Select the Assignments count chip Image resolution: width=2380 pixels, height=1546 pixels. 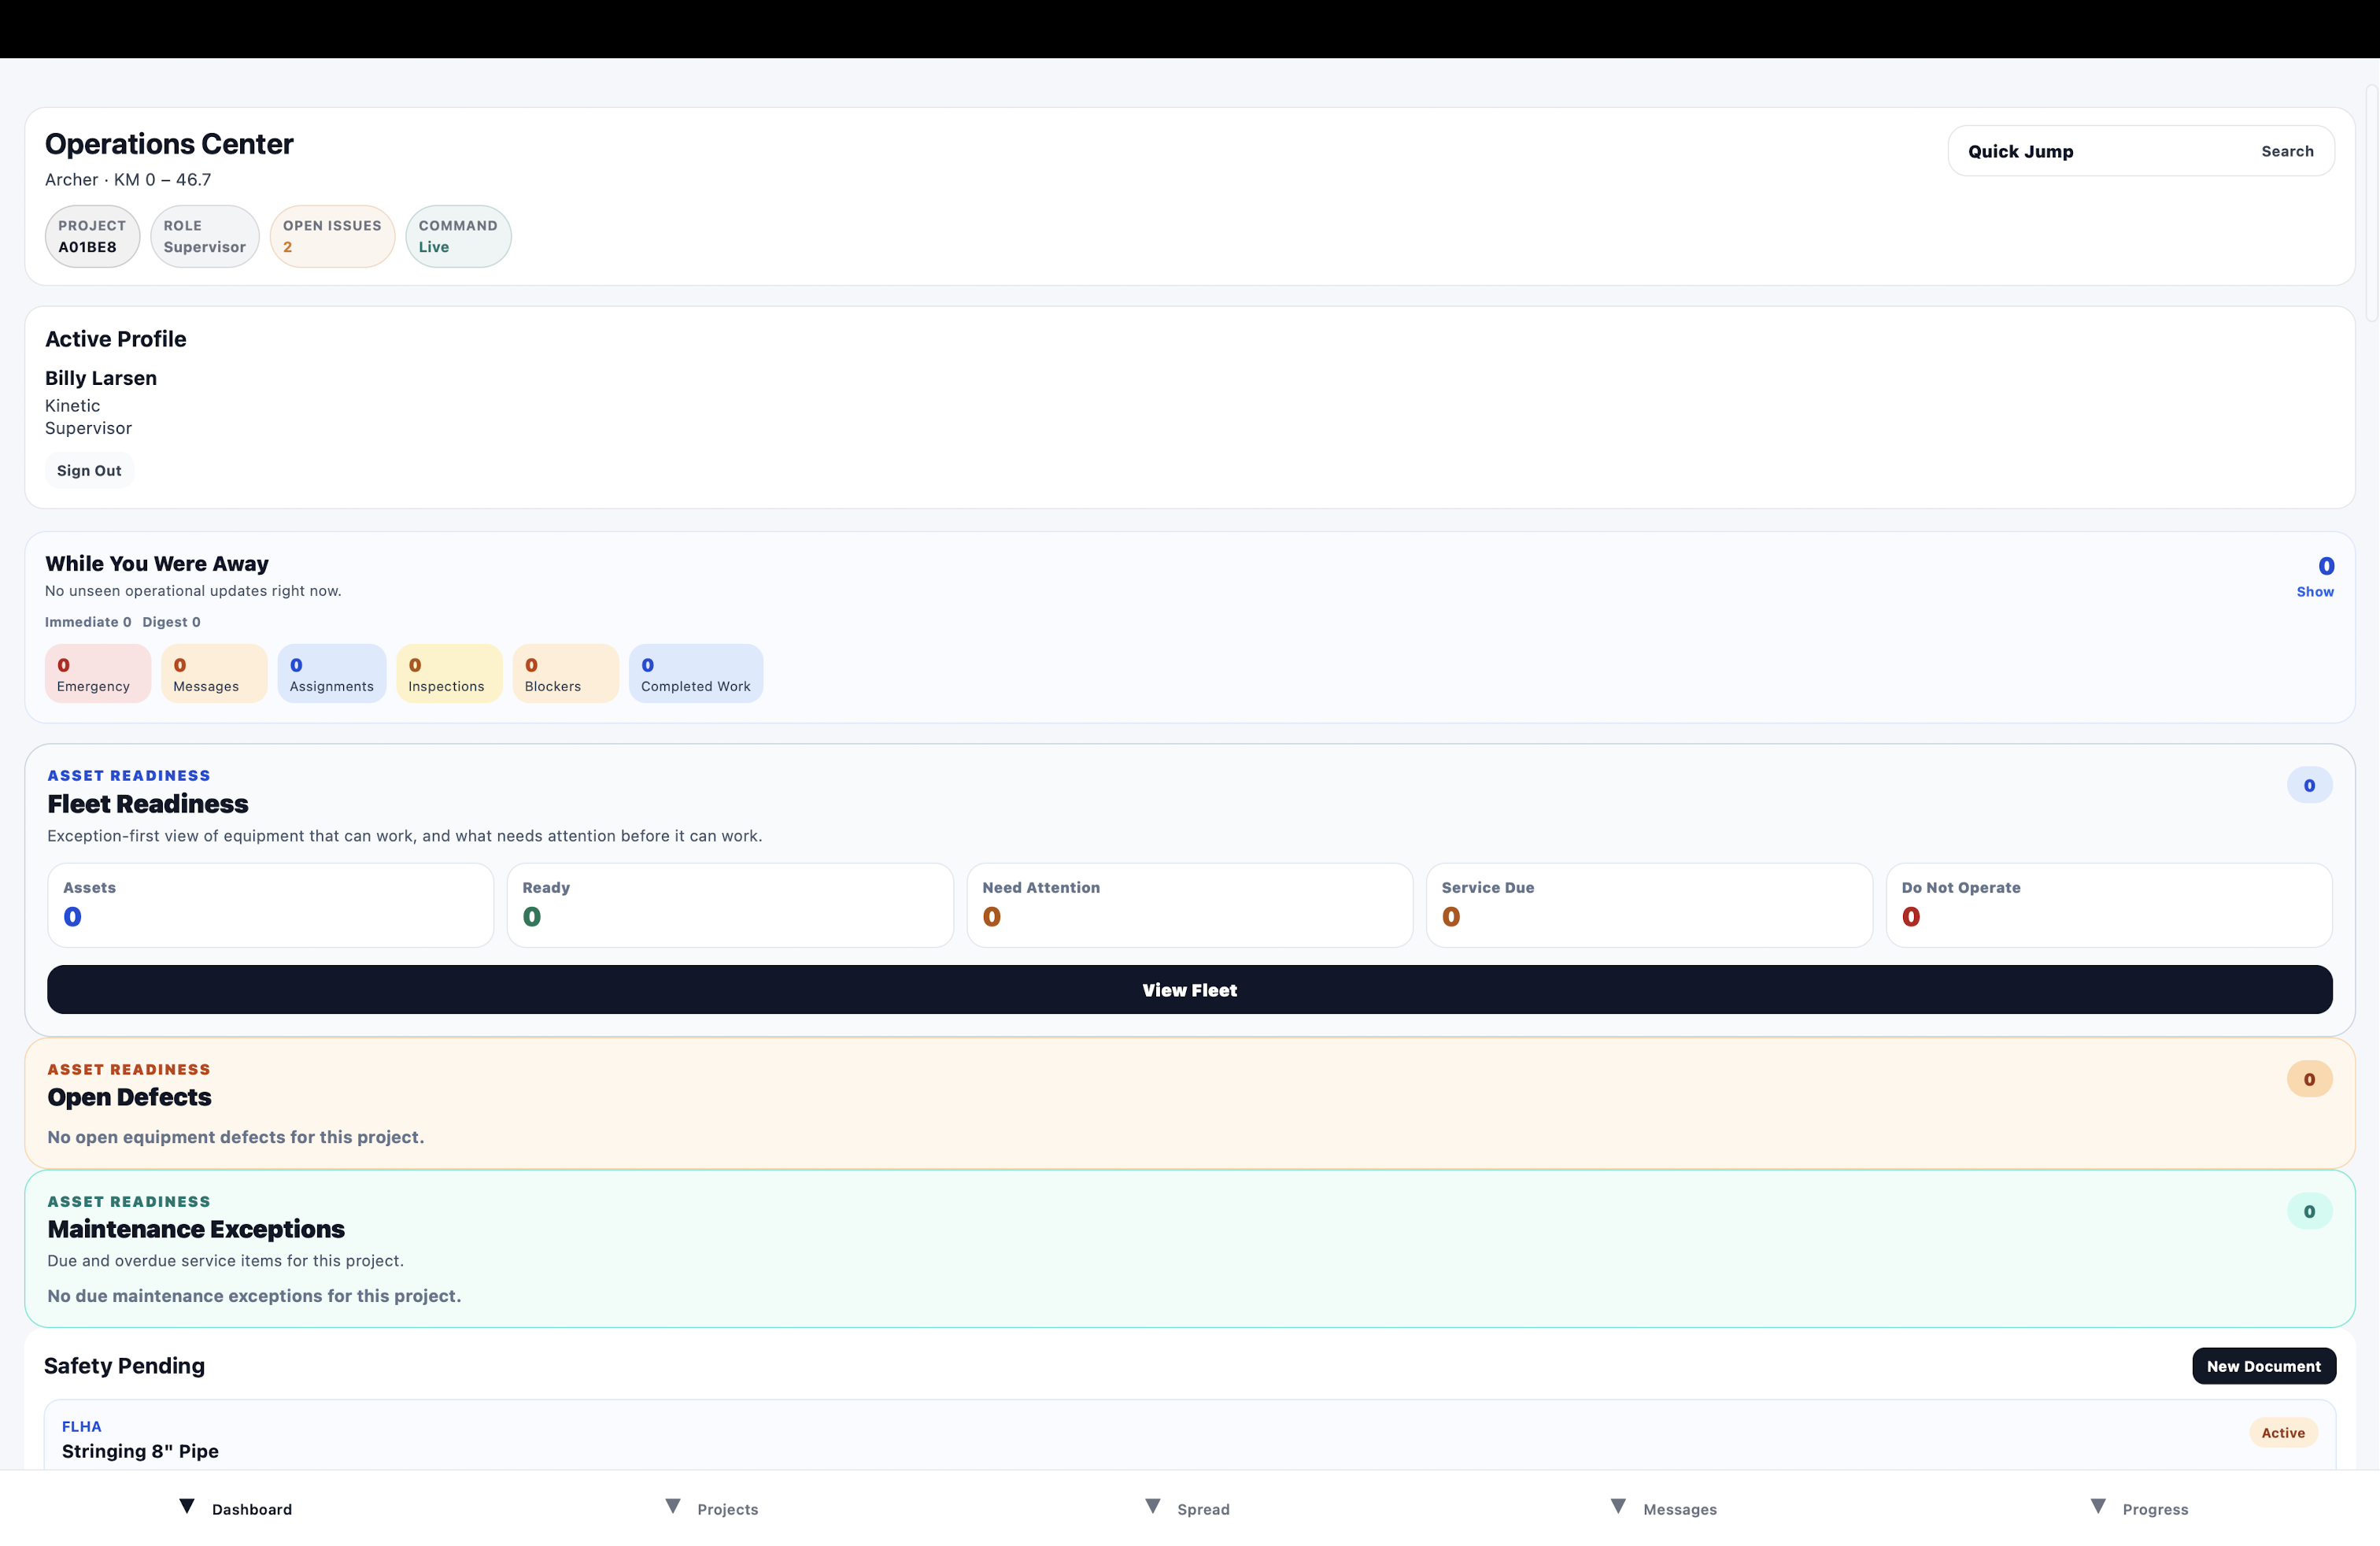pyautogui.click(x=332, y=674)
